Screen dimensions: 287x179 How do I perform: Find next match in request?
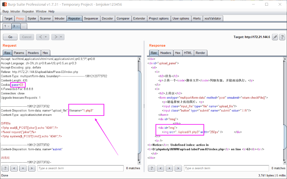[x=32, y=168]
